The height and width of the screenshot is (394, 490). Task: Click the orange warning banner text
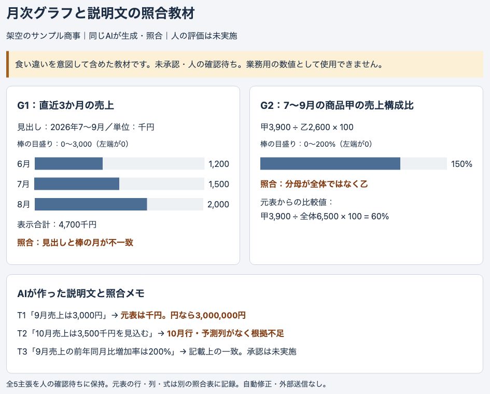click(x=199, y=64)
